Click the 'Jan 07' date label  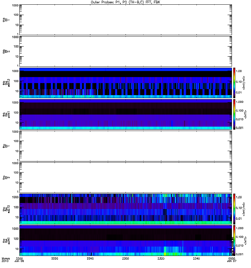(x=232, y=261)
